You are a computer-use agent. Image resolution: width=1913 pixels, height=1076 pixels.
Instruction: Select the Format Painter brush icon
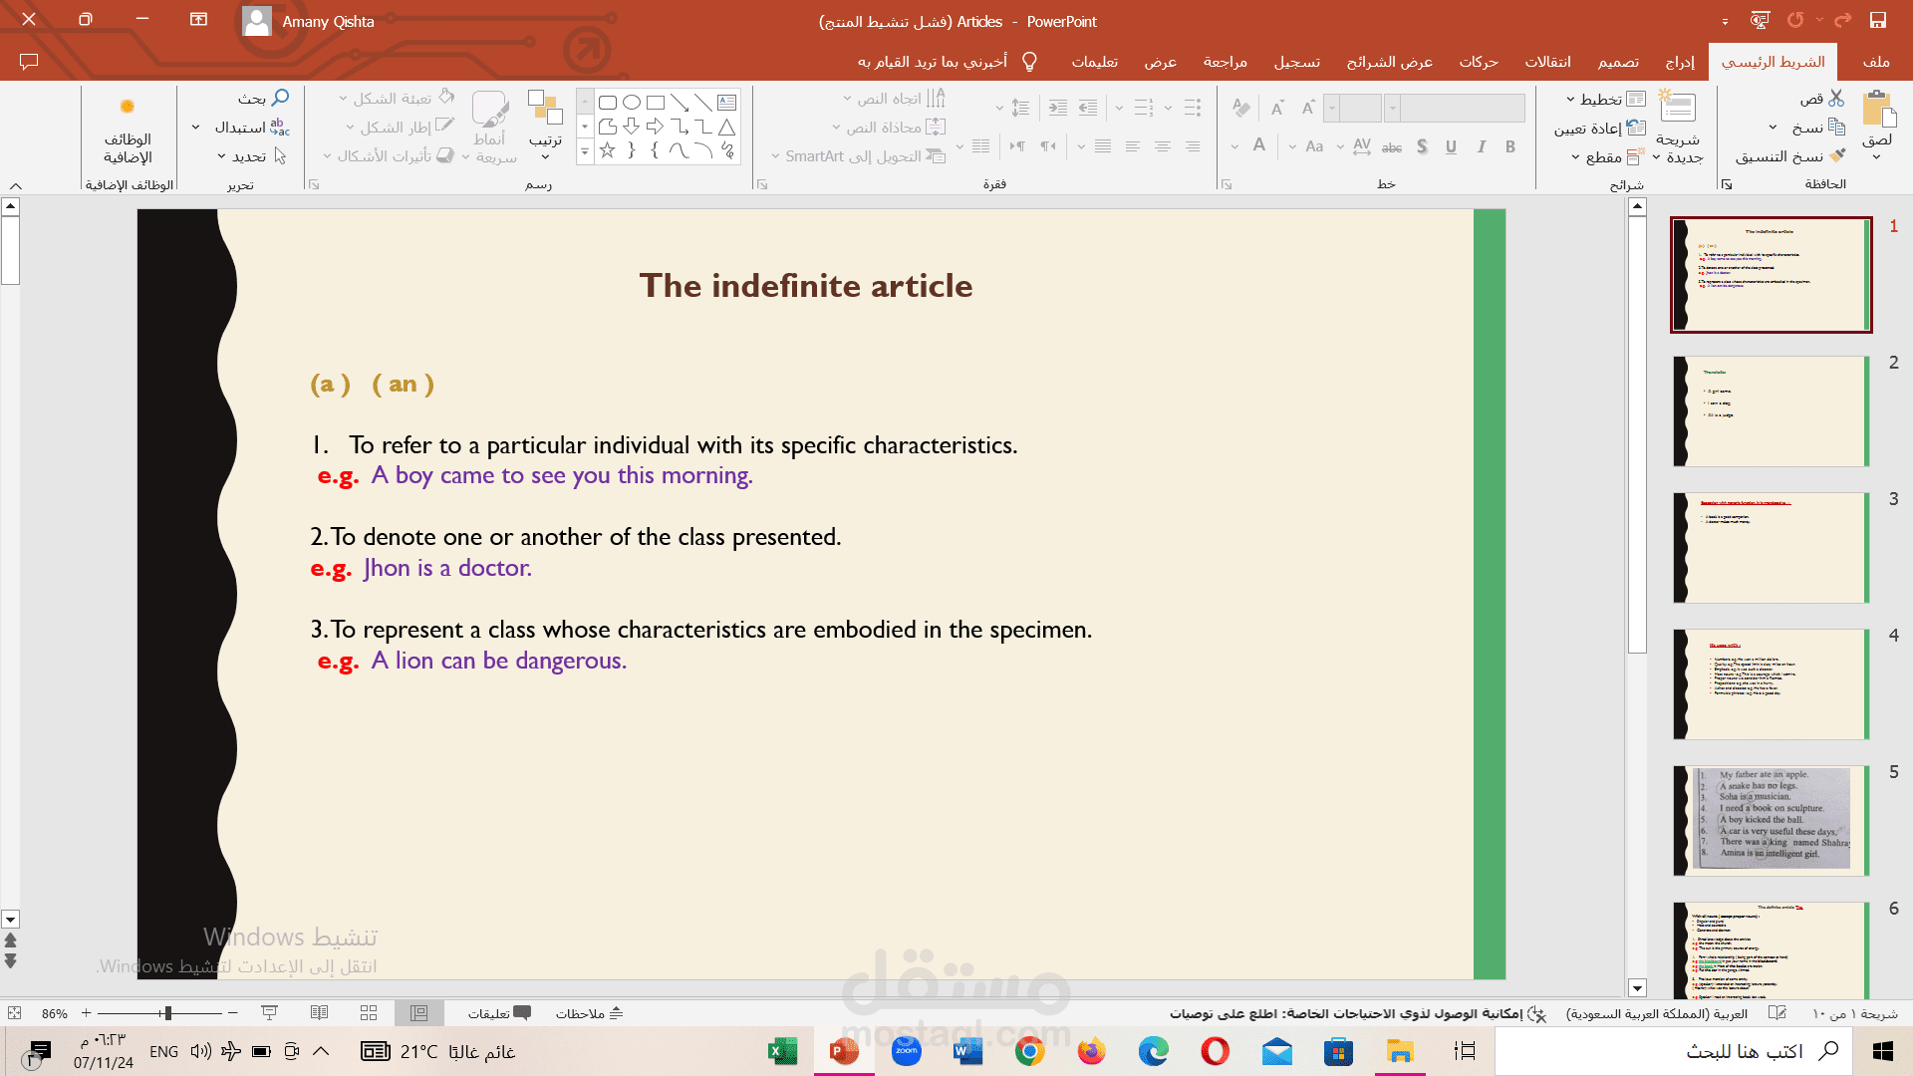point(1837,156)
